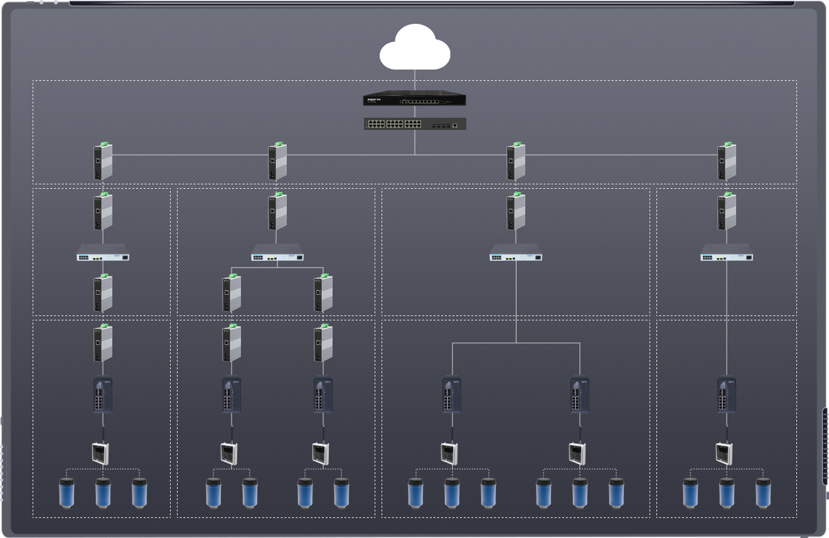Select second media converter from left, top row
Image resolution: width=829 pixels, height=538 pixels.
pos(277,162)
